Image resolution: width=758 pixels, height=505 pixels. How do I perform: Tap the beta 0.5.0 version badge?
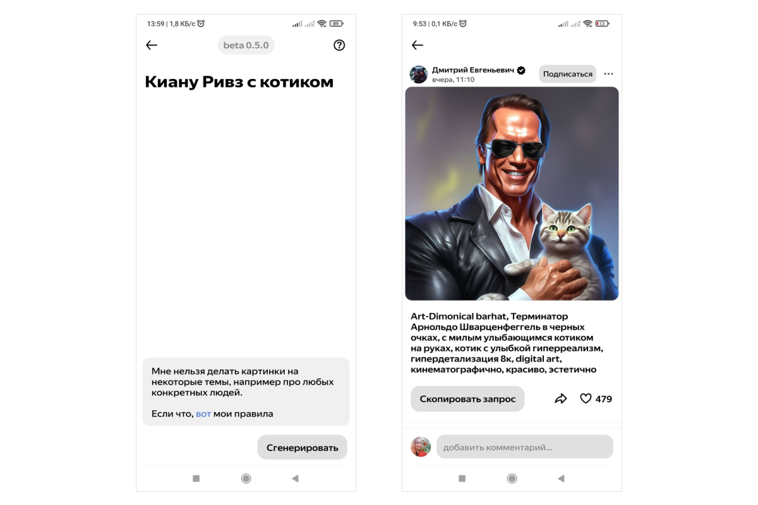[x=246, y=45]
